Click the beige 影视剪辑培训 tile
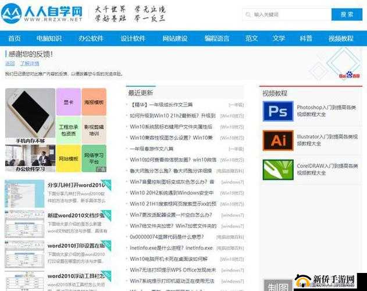 94,130
